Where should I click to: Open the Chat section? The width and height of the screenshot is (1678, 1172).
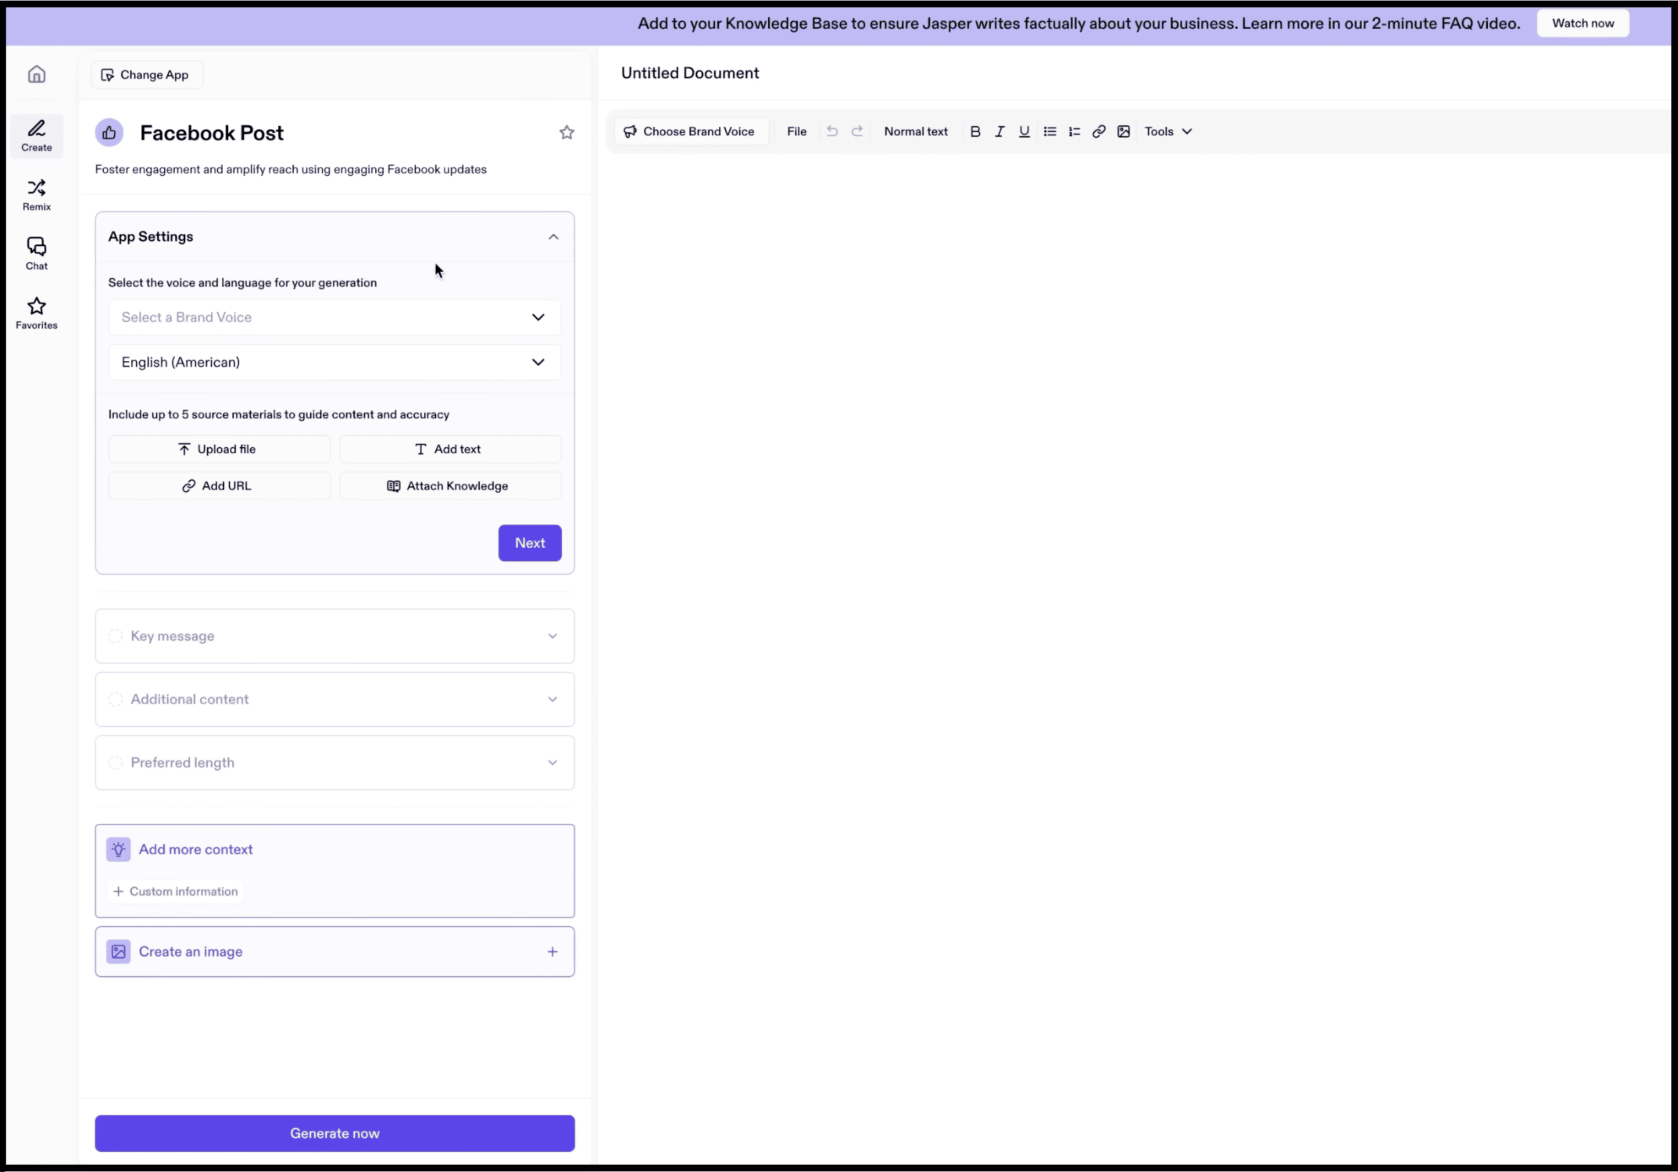pos(37,254)
